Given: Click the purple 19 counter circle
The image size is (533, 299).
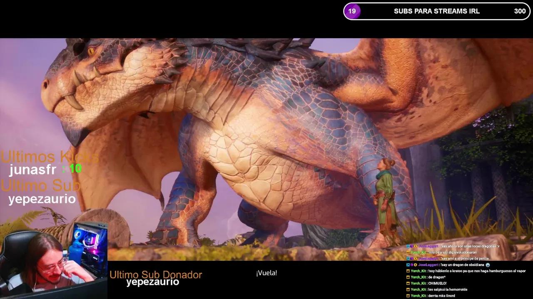Looking at the screenshot, I should coord(352,11).
